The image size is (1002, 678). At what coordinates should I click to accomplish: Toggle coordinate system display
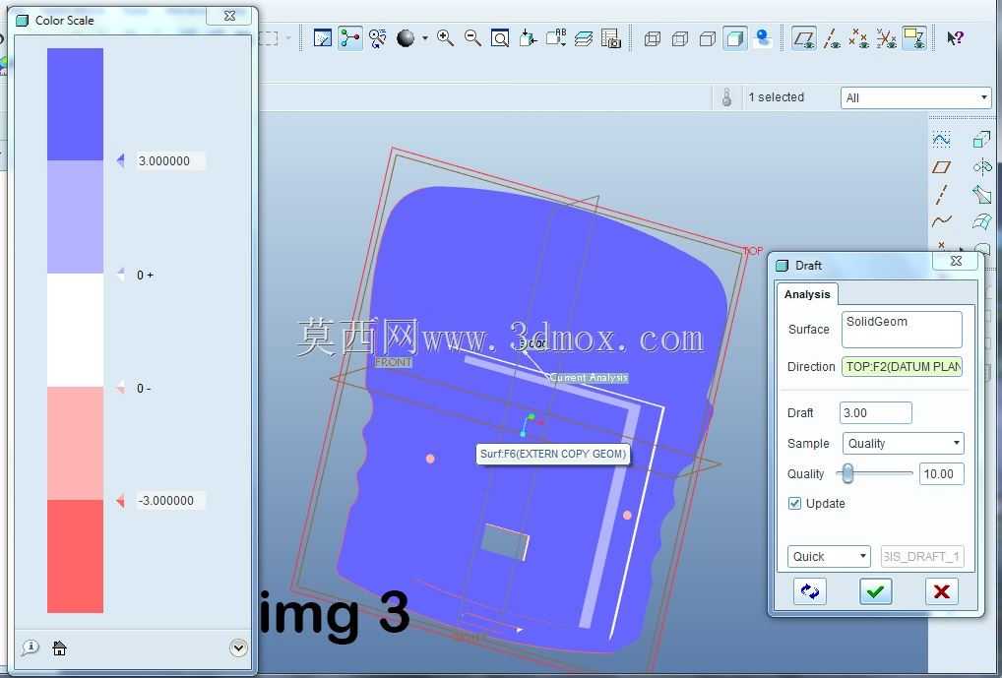pos(886,38)
